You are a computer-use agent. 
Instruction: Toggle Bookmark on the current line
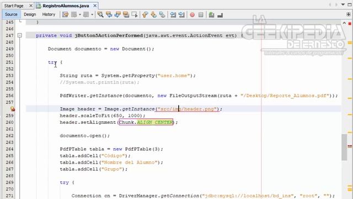[162, 15]
